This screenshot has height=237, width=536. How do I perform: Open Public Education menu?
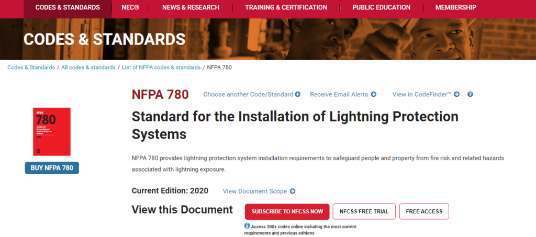point(381,7)
